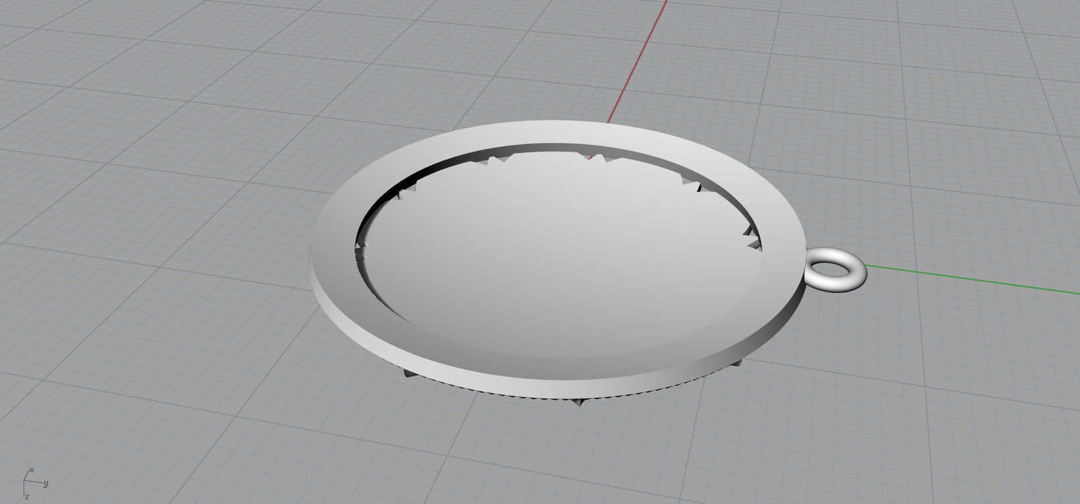Click the world axes icon in the corner

(x=36, y=484)
